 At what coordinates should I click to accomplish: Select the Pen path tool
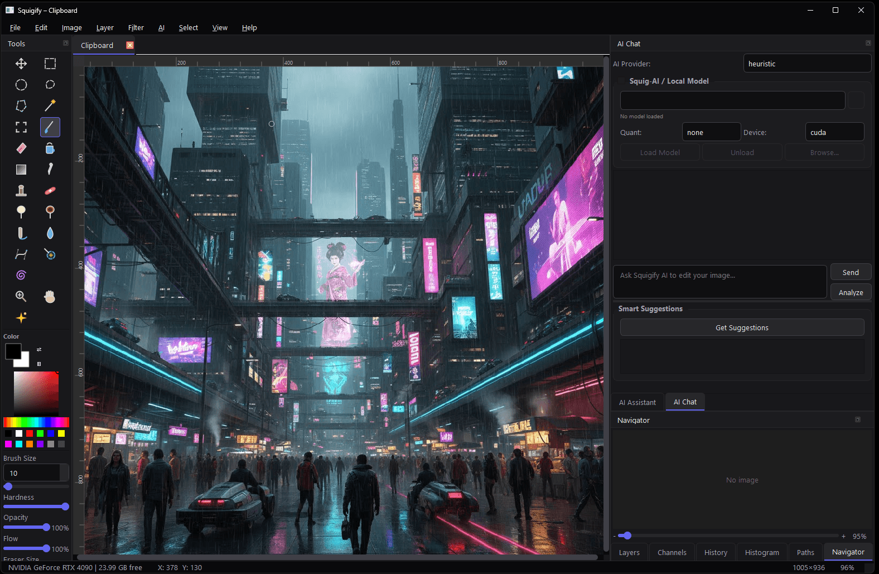point(21,254)
